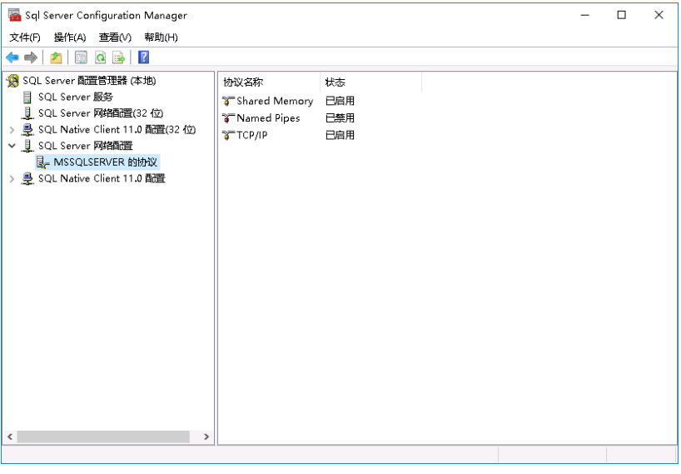The width and height of the screenshot is (681, 474).
Task: Click the Named Pipes protocol icon
Action: (x=228, y=117)
